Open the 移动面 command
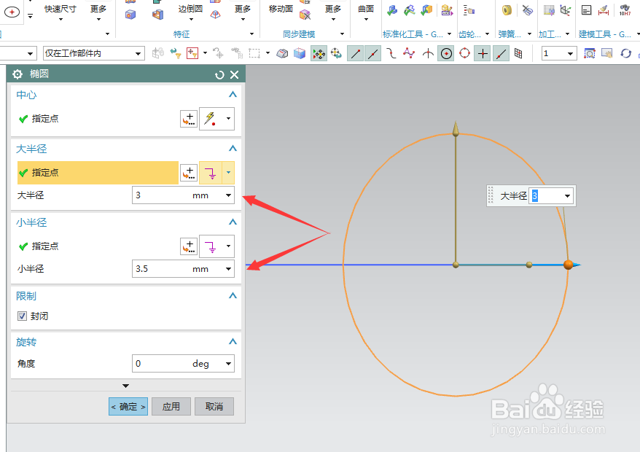640x452 pixels. click(281, 9)
